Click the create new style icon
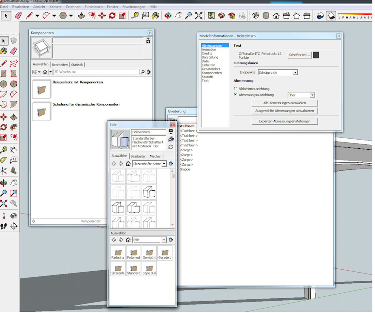This screenshot has height=313, width=375. (x=171, y=139)
